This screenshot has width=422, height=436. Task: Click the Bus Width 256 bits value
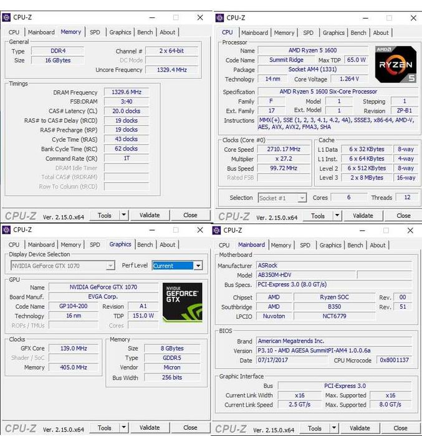point(172,377)
